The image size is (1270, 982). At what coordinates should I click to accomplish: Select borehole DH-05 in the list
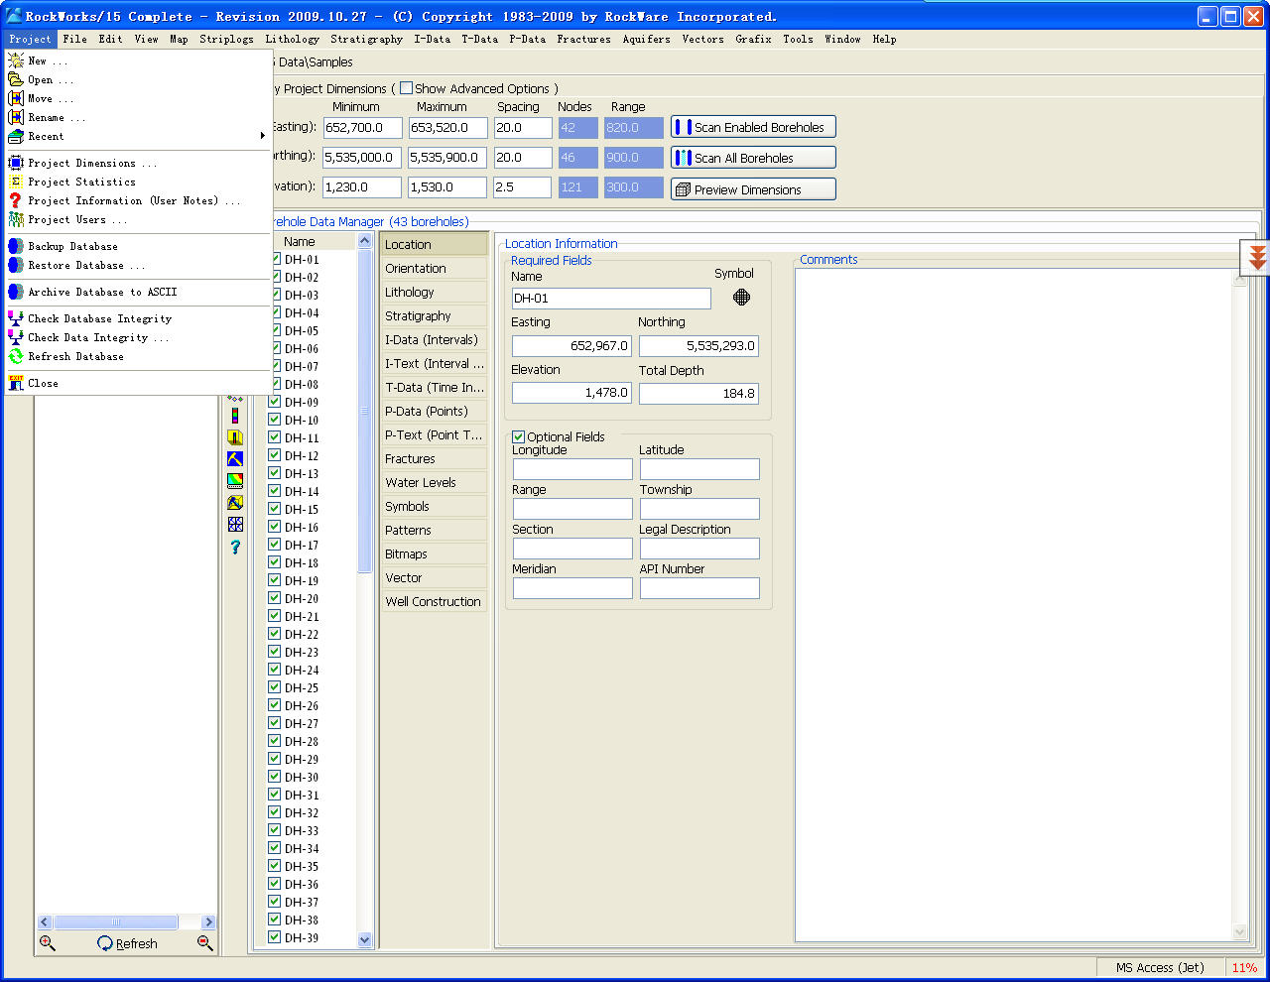[x=302, y=330]
